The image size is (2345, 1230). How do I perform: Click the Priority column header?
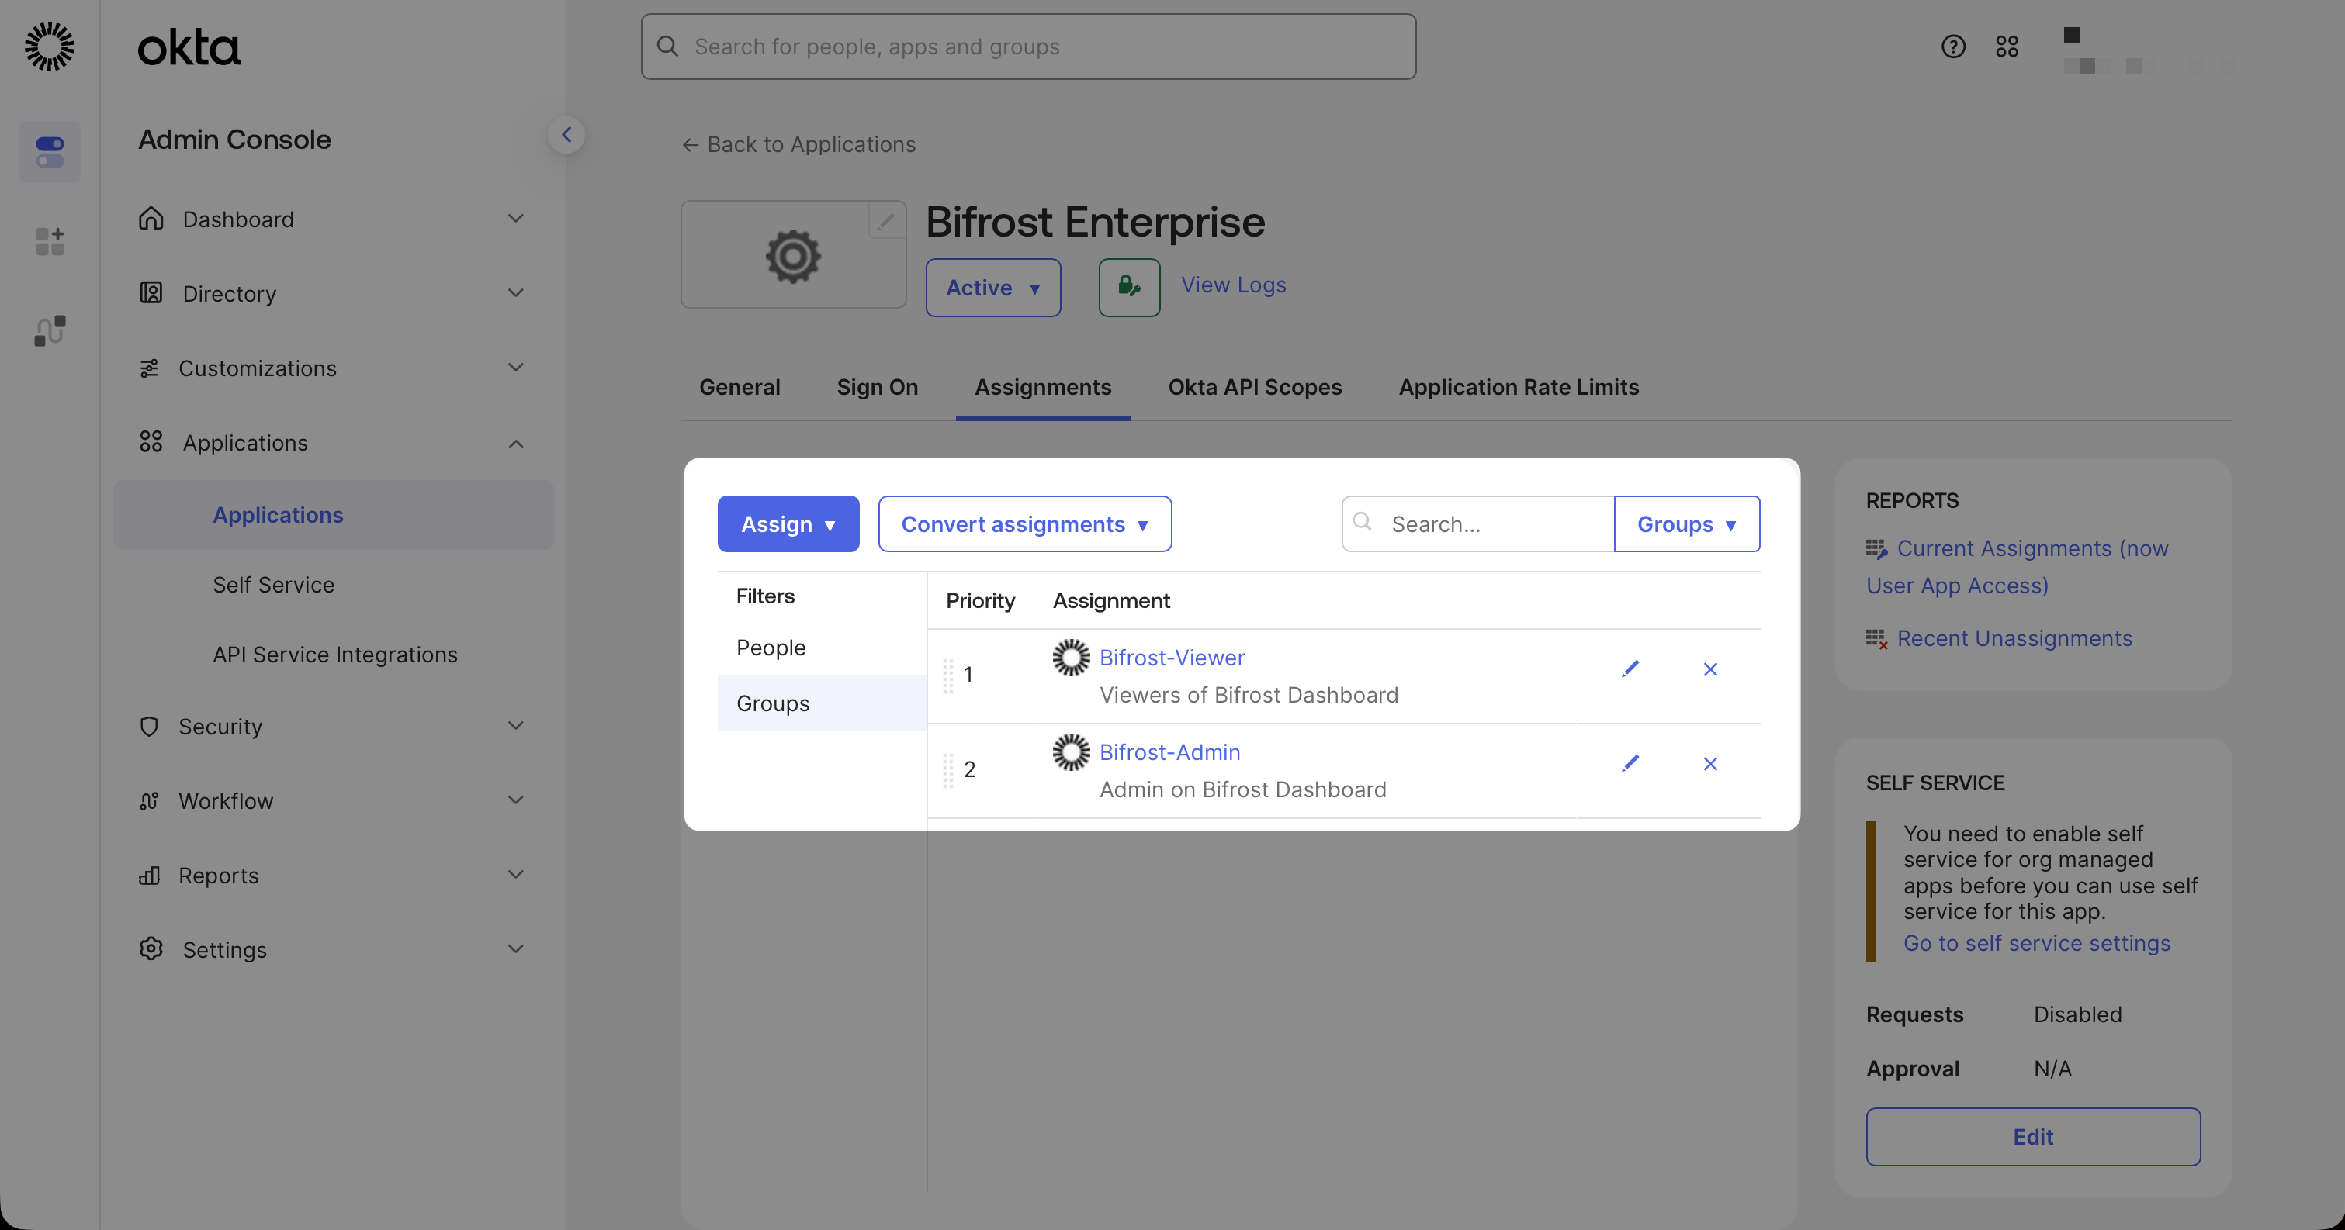tap(979, 600)
